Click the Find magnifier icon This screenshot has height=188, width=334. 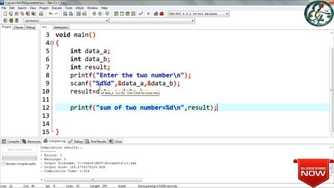[65, 14]
